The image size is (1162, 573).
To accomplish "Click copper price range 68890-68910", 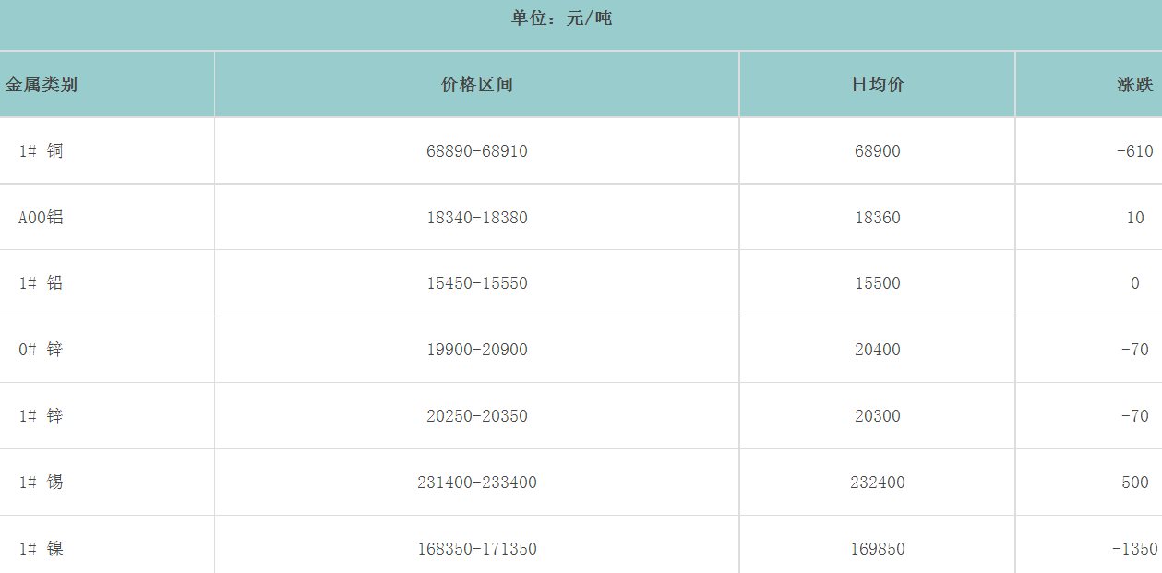I will pyautogui.click(x=477, y=151).
